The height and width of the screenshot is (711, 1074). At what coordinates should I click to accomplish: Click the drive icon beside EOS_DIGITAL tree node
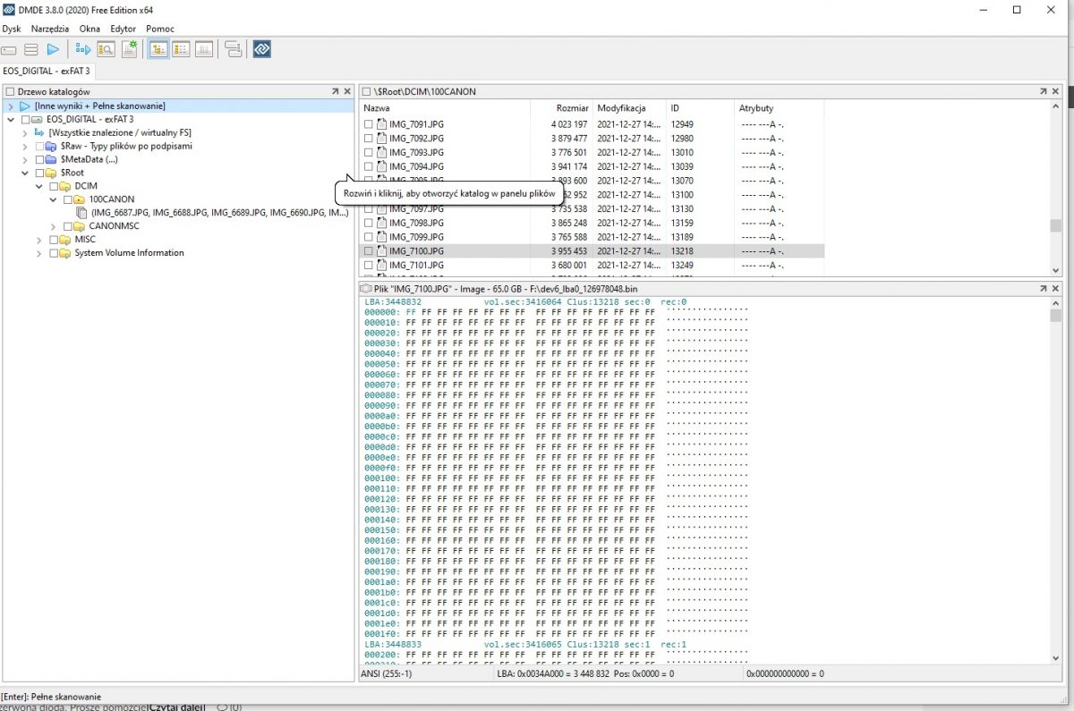38,119
